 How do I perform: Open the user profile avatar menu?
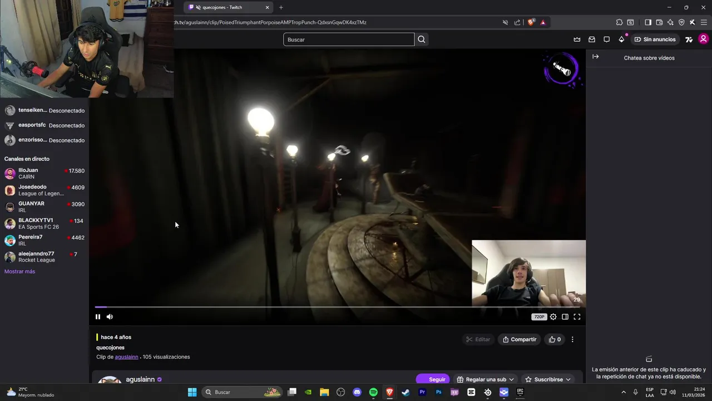[x=704, y=39]
